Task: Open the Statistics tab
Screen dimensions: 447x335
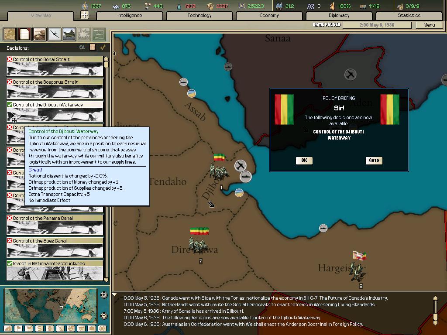Action: coord(409,15)
